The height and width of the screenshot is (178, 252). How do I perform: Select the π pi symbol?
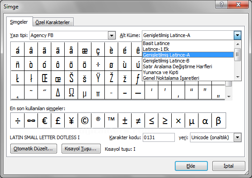click(98, 92)
